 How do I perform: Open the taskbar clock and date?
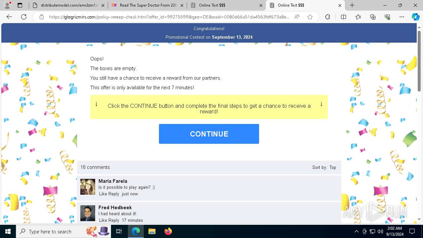pyautogui.click(x=395, y=231)
